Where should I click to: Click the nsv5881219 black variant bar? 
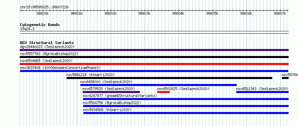click(169, 78)
